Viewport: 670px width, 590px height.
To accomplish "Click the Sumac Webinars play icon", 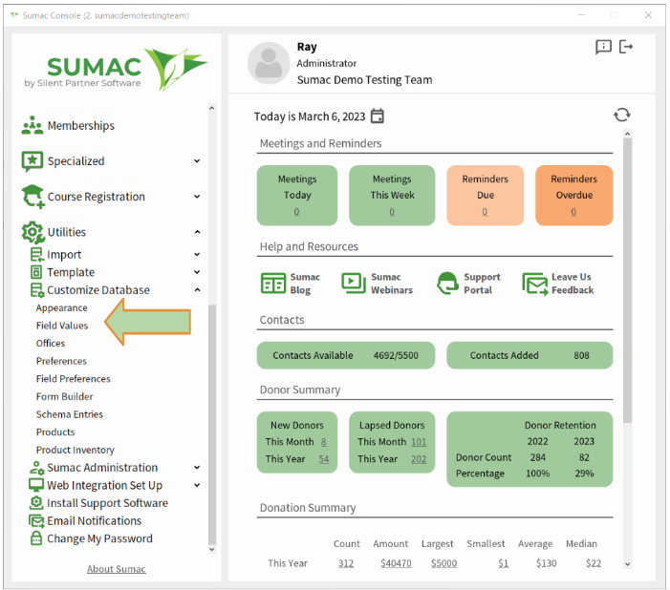I will 354,283.
